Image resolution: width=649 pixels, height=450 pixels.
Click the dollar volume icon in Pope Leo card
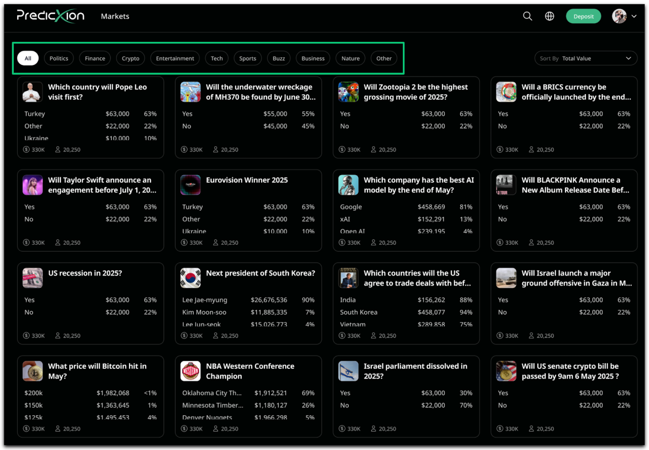(x=26, y=150)
